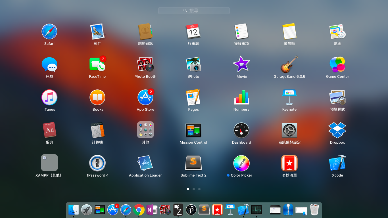Open App Store from the Dock
This screenshot has height=218, width=388.
point(113,210)
